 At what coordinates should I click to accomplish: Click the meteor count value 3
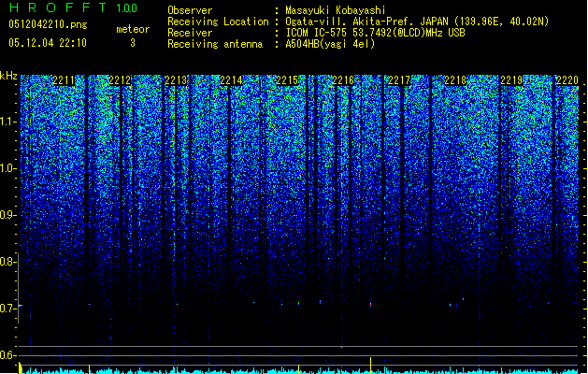pyautogui.click(x=133, y=43)
